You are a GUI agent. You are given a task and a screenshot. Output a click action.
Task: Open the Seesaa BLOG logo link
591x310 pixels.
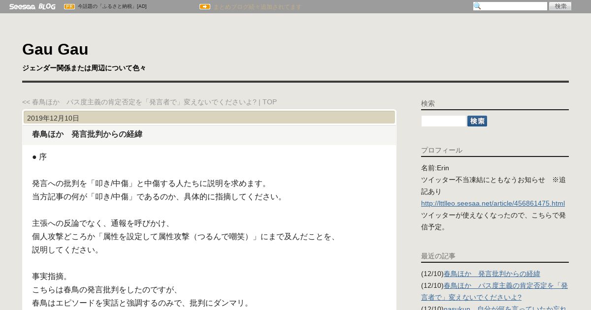(x=32, y=6)
